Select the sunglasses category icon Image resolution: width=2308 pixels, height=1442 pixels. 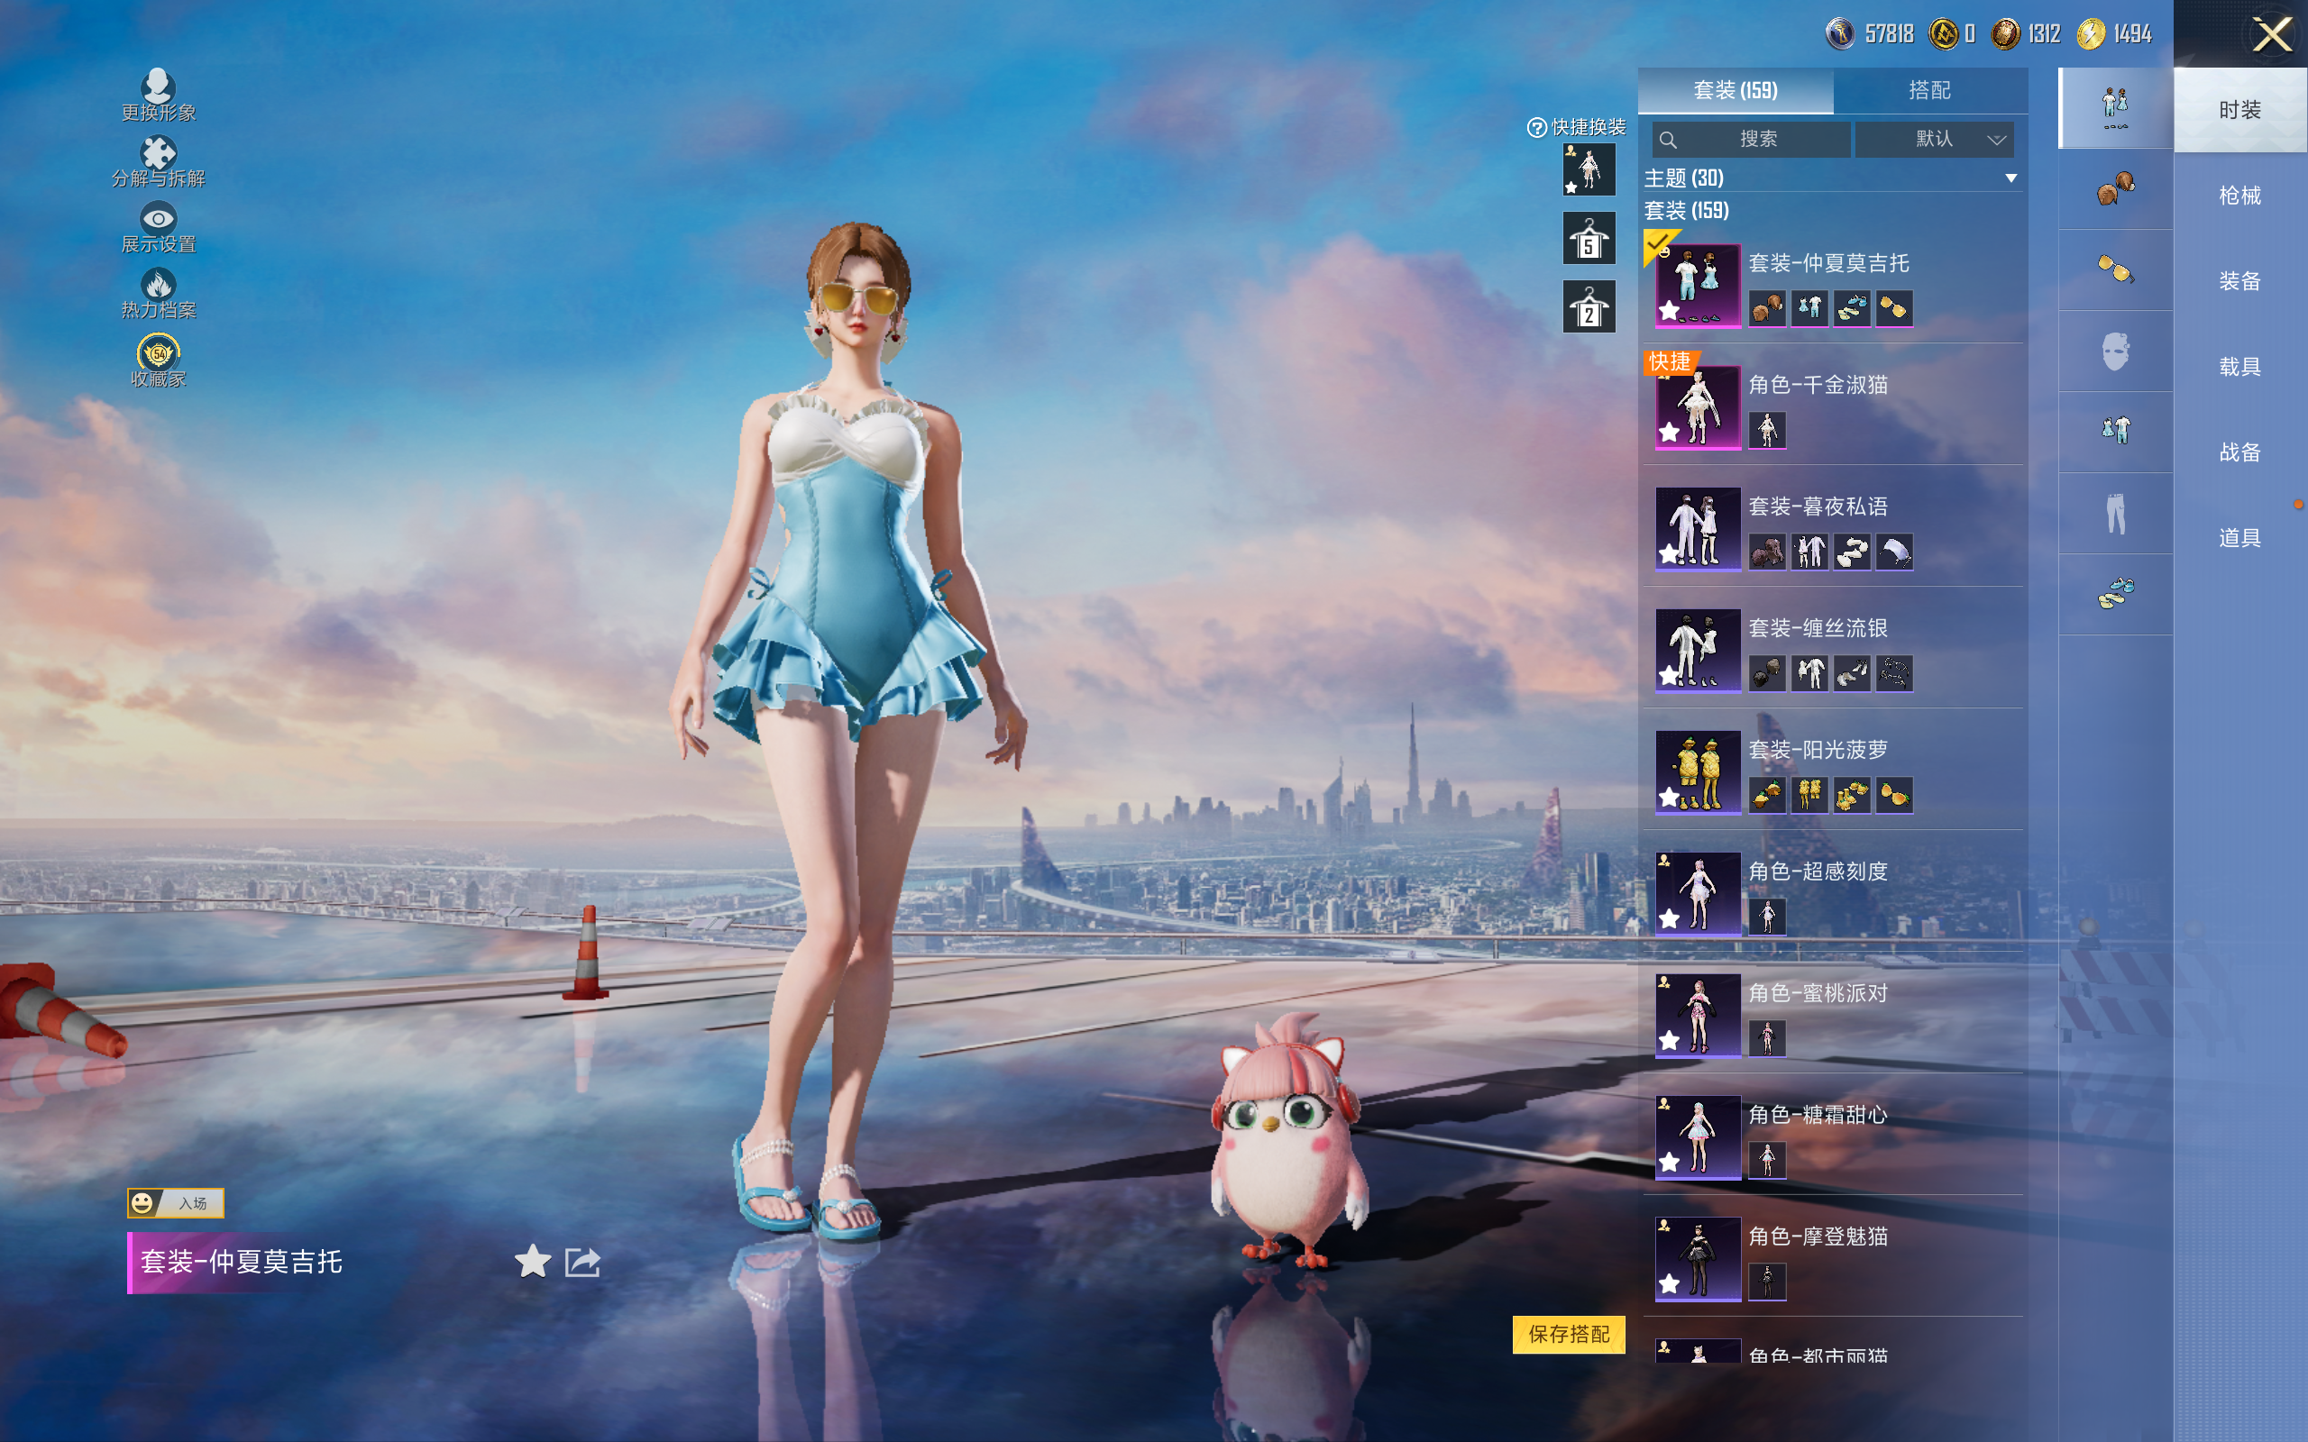tap(2115, 269)
